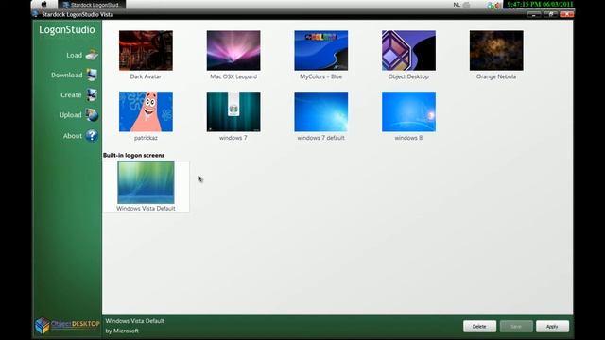Click the Stardock LogonStudio taskbar tab

point(92,5)
